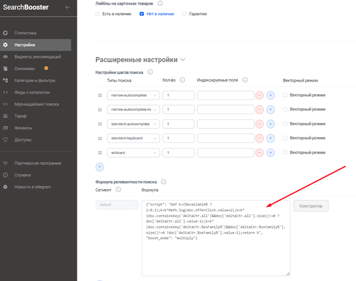Add a new search step with bottom plus icon

tap(99, 167)
